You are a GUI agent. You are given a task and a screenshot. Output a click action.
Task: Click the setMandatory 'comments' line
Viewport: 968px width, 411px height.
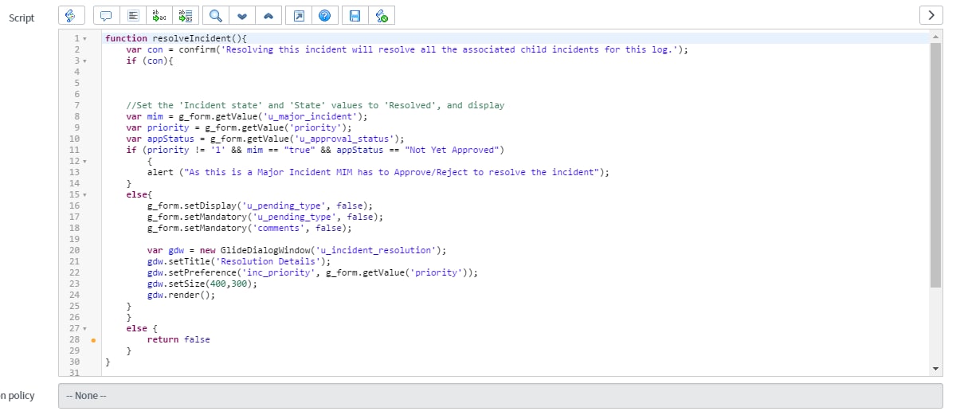tap(249, 228)
